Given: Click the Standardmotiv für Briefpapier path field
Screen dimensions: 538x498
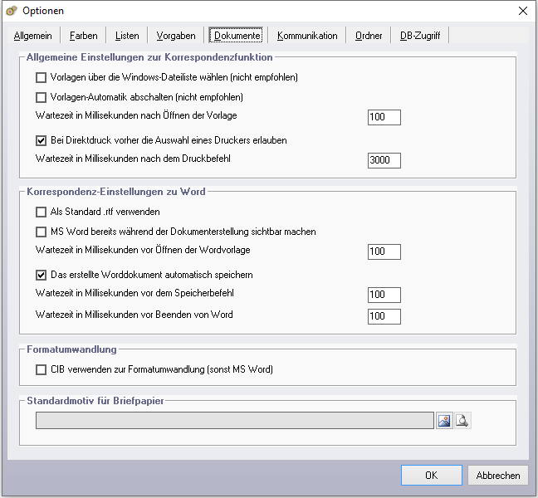Looking at the screenshot, I should (234, 421).
